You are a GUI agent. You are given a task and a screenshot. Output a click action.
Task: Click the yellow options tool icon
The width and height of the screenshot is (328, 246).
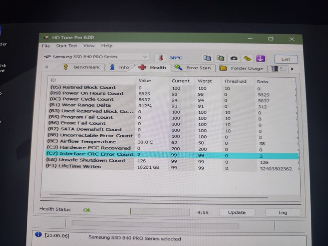click(x=247, y=59)
